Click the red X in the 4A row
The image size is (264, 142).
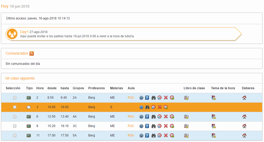[x=166, y=117]
